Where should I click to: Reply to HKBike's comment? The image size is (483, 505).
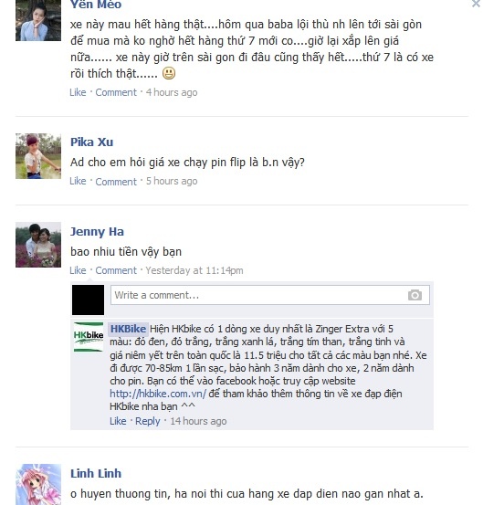point(148,421)
